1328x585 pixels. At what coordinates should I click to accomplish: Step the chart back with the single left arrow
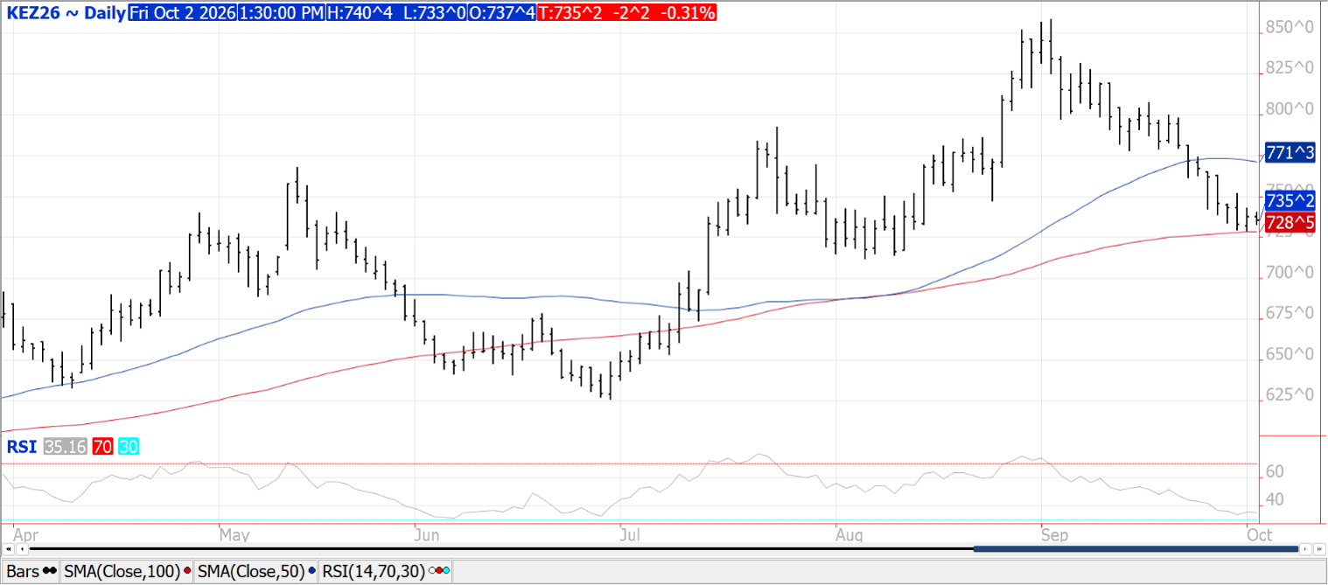pyautogui.click(x=21, y=549)
